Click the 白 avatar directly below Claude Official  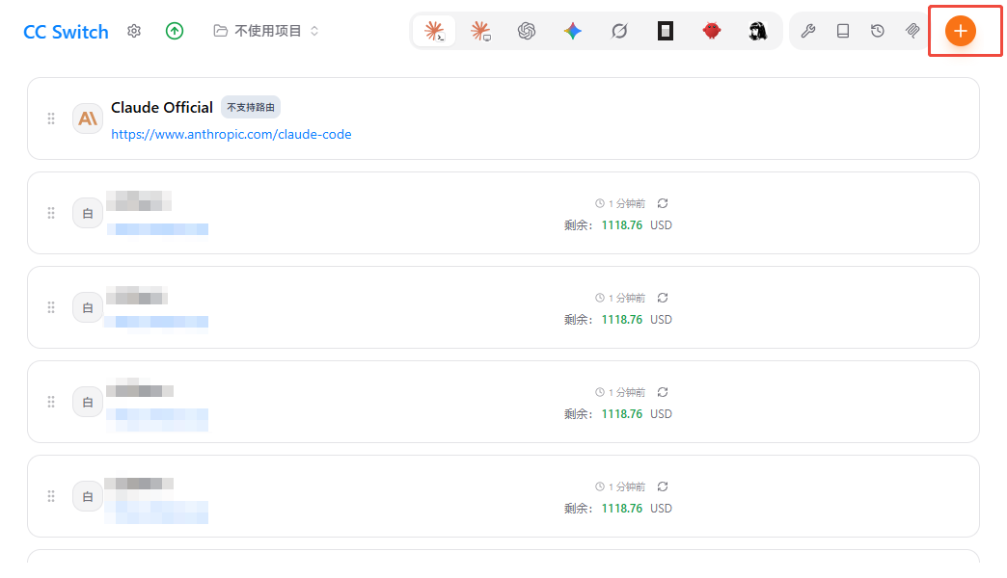(88, 213)
